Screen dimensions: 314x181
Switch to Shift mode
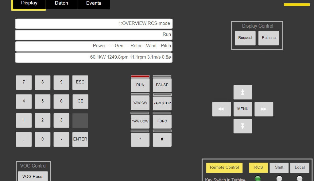(279, 168)
